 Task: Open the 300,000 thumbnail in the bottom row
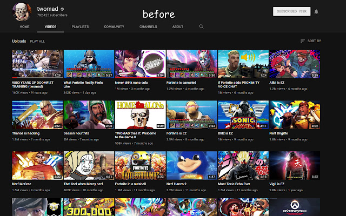point(89,207)
